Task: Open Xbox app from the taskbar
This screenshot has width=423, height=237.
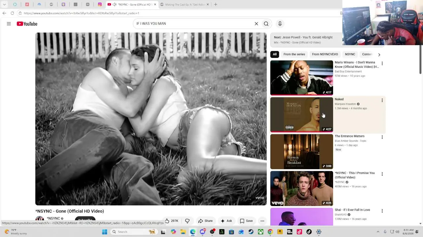Action: tap(260, 232)
